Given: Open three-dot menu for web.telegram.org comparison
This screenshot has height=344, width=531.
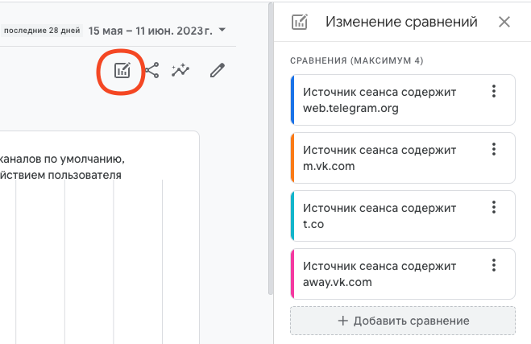Looking at the screenshot, I should coord(494,91).
